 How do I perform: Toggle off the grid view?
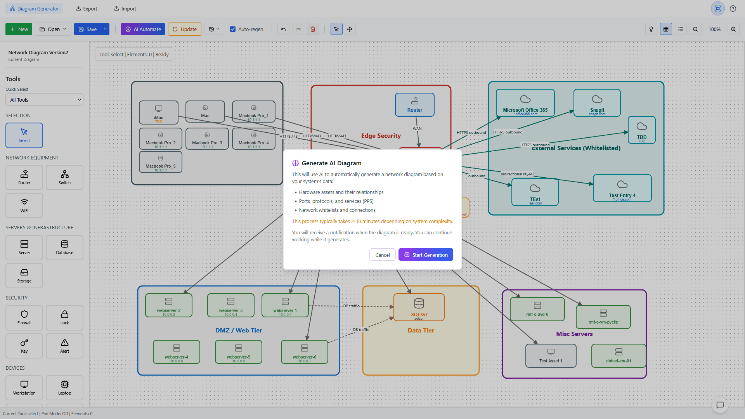tap(666, 29)
